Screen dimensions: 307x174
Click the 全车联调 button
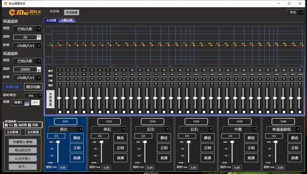[x=33, y=132]
